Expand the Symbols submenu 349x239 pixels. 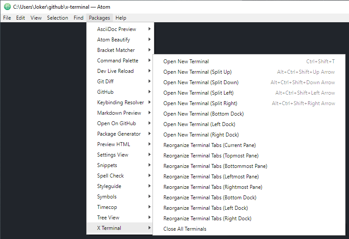pos(120,196)
